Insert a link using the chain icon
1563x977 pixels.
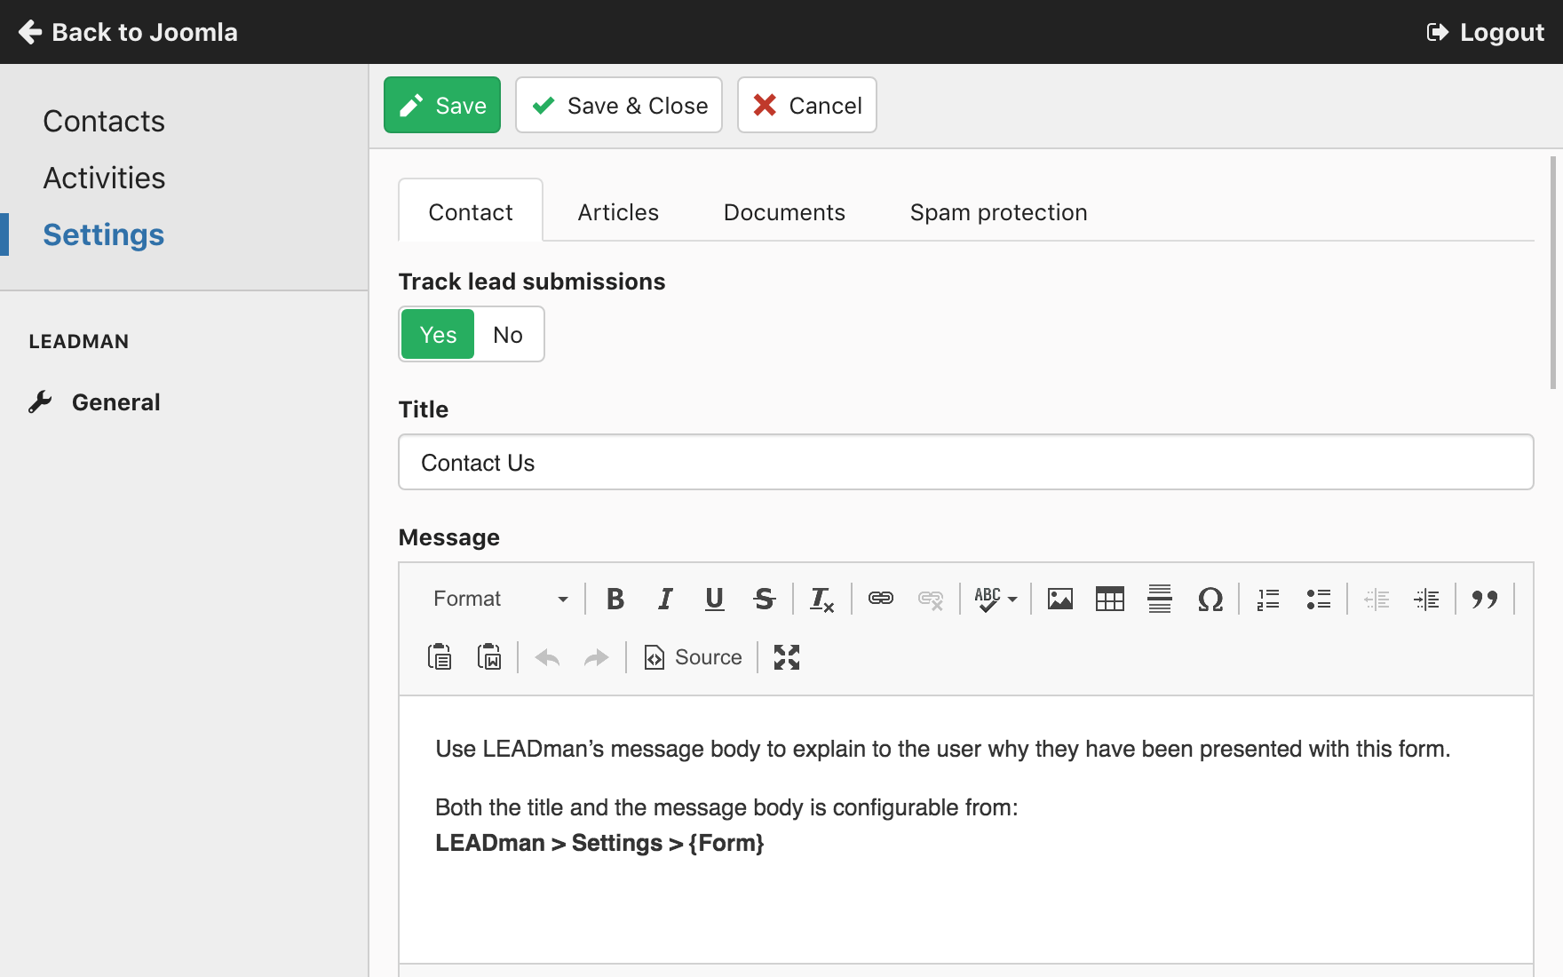point(880,599)
